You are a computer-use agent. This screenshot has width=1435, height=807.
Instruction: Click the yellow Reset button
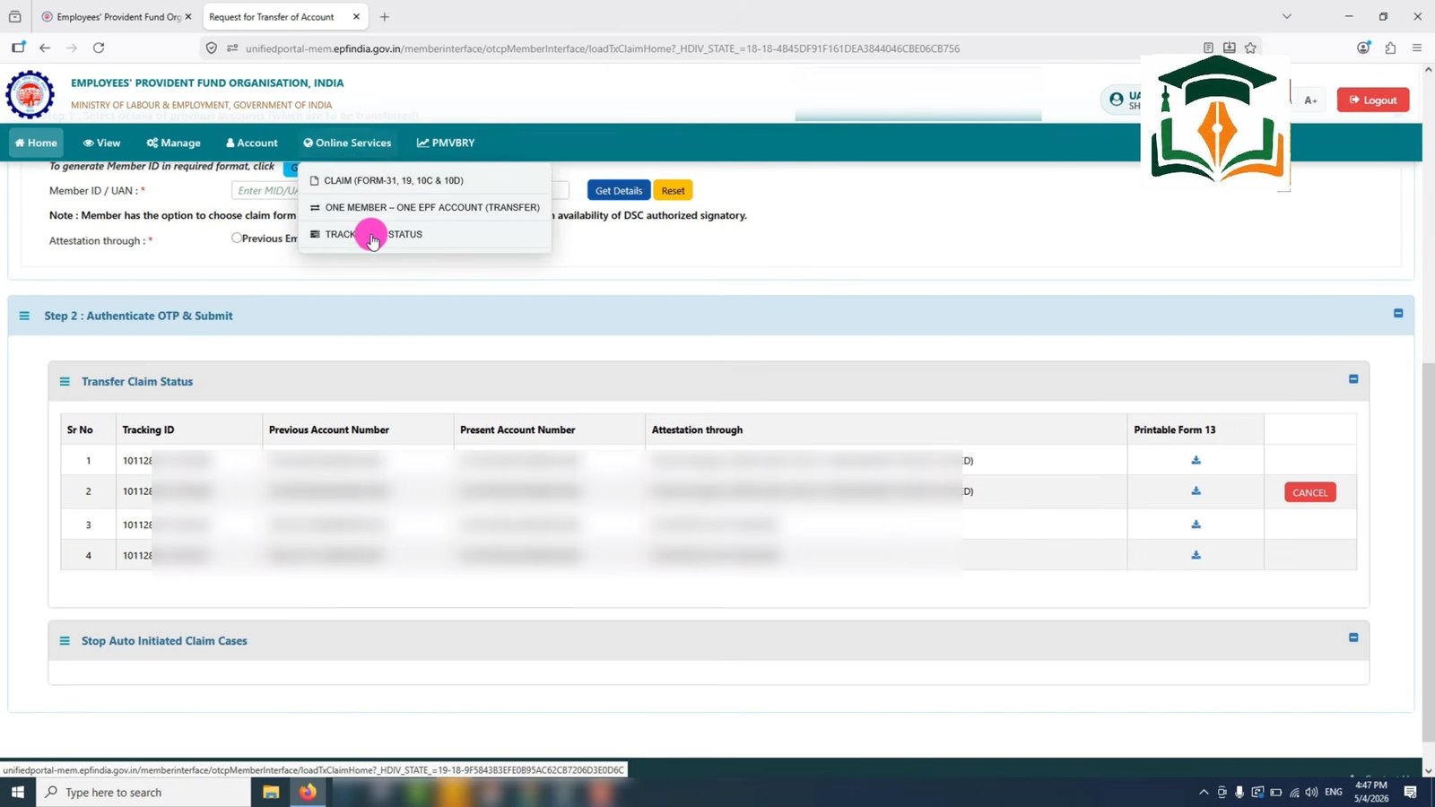click(x=673, y=190)
